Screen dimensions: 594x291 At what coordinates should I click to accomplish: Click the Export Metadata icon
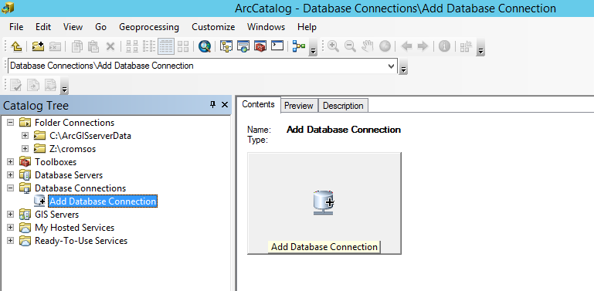33,85
